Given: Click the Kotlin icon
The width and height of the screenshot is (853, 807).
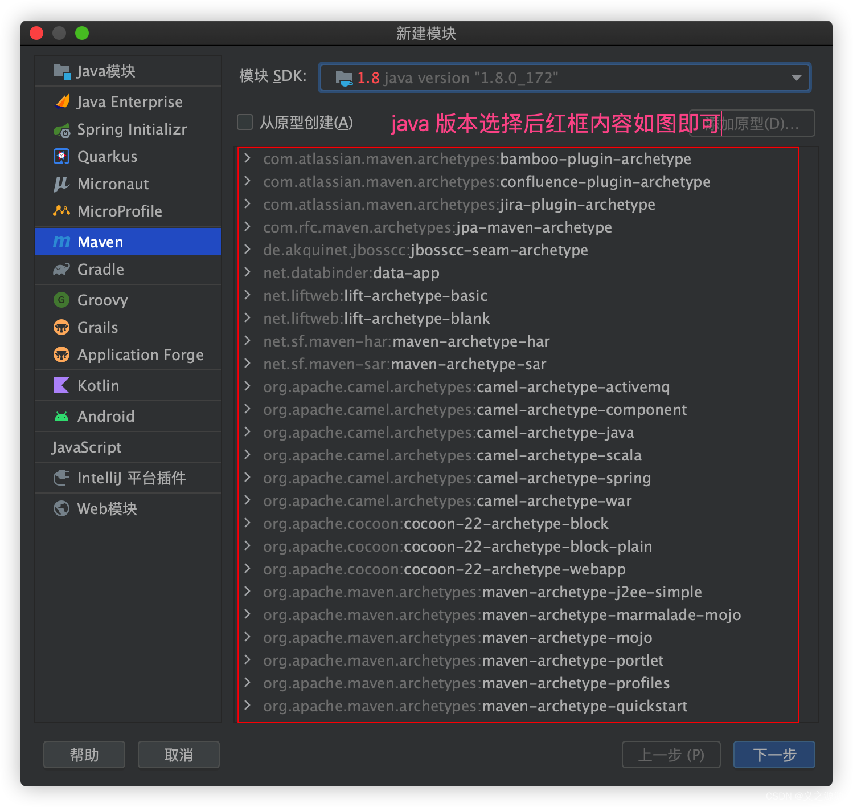Looking at the screenshot, I should pyautogui.click(x=61, y=385).
